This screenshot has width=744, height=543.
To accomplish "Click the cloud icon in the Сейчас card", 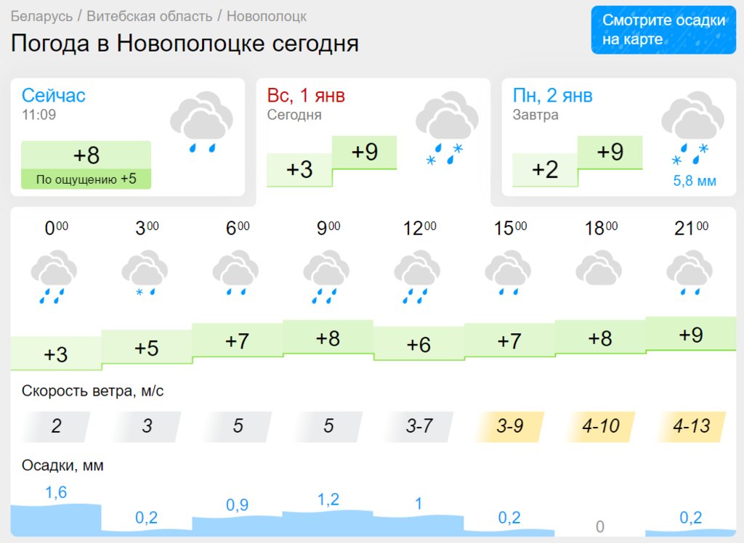I will (202, 123).
